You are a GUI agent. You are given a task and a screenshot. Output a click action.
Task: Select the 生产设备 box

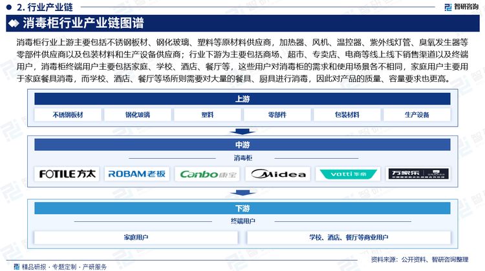(417, 115)
